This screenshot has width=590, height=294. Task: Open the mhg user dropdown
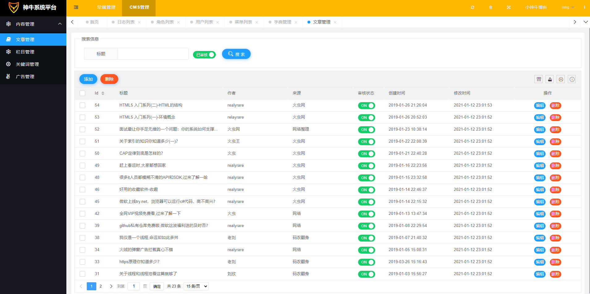[568, 7]
